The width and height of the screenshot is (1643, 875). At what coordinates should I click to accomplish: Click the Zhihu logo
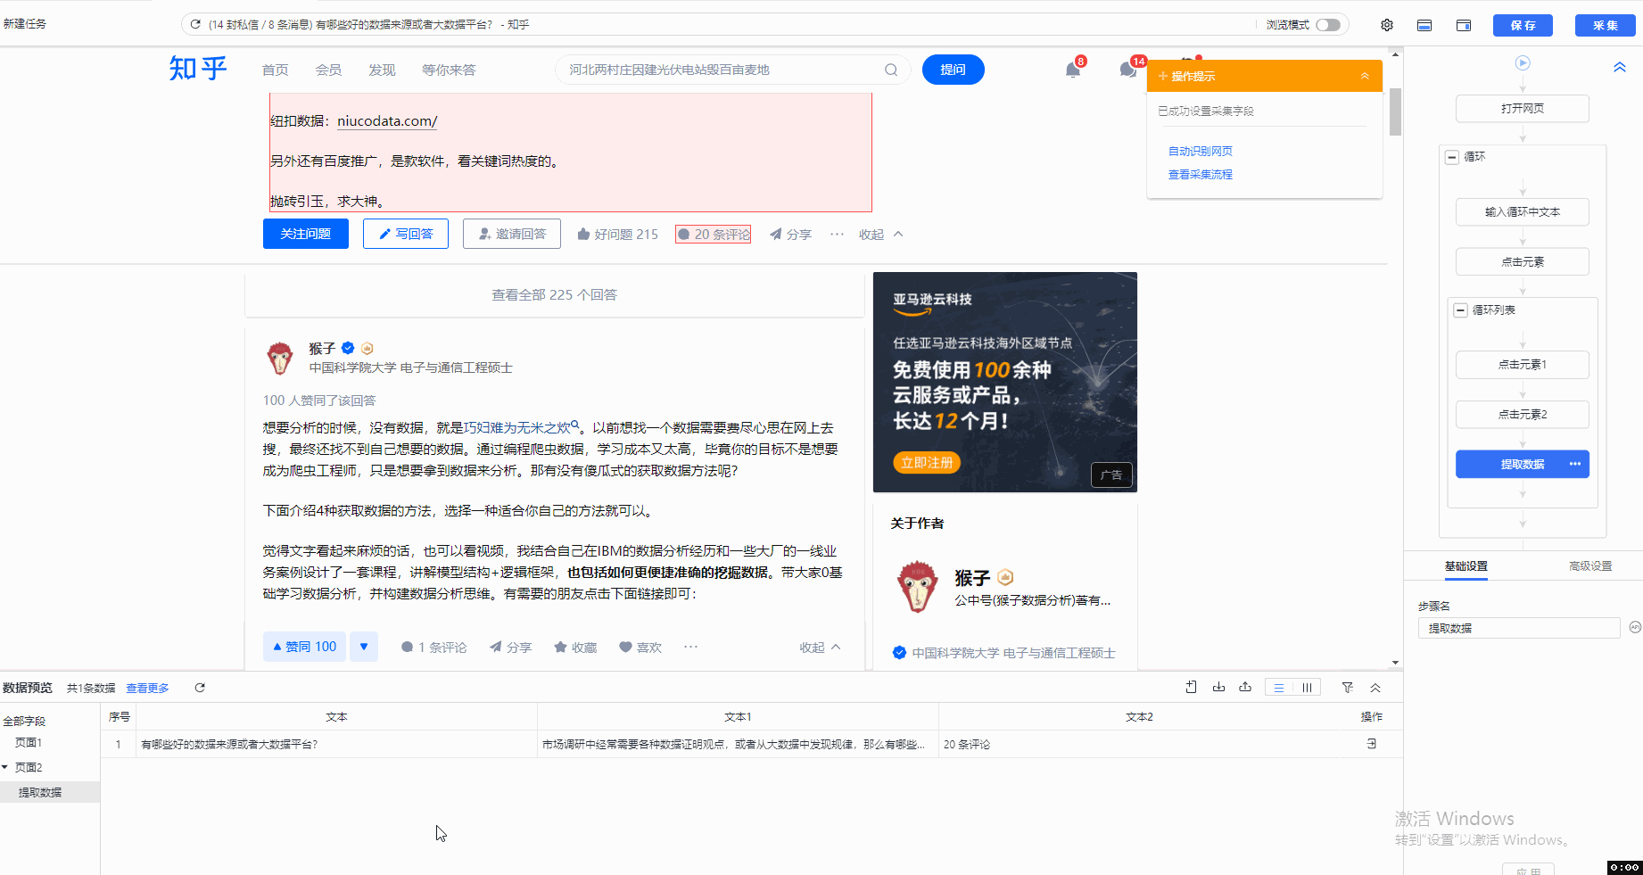[198, 69]
